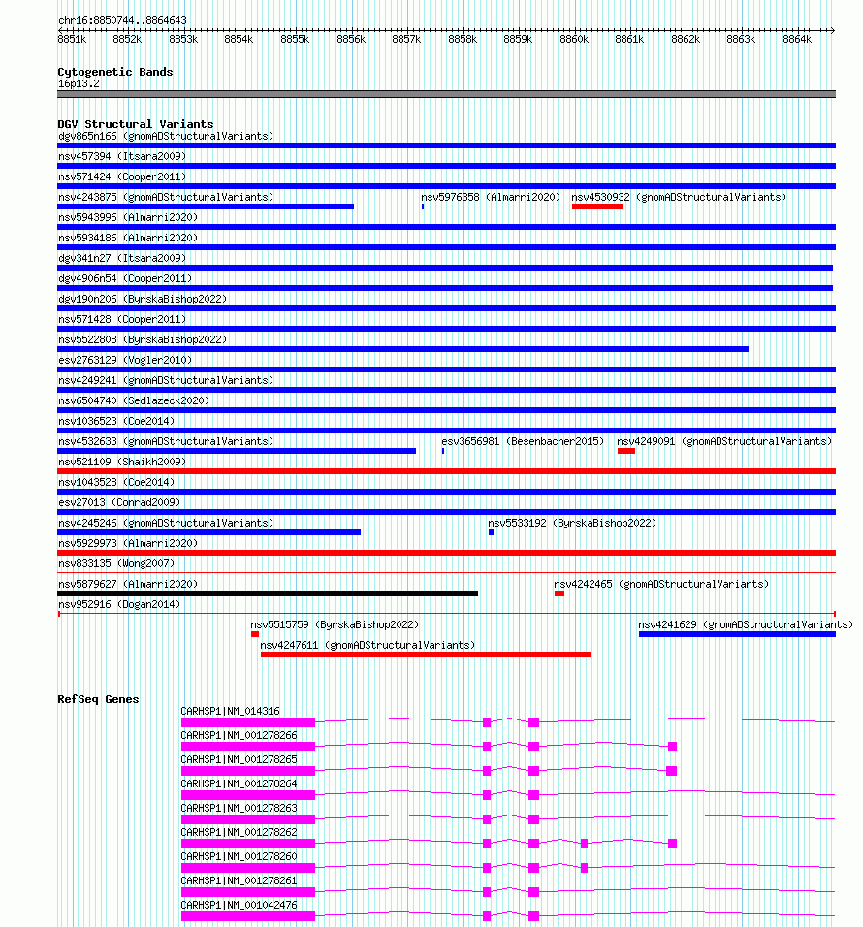Click the nsv521109 Shaikh2009 red bar
This screenshot has width=863, height=927.
click(x=446, y=471)
